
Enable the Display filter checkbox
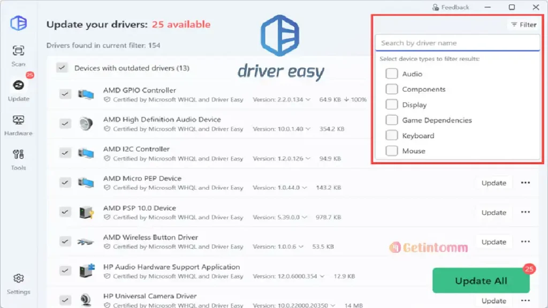[391, 104]
